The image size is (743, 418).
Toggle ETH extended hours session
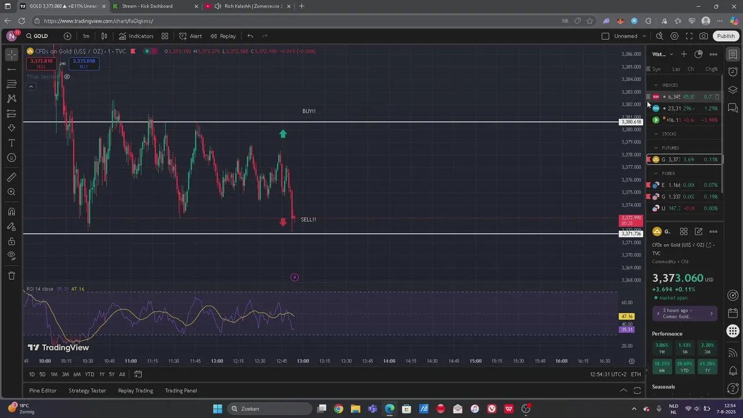636,374
